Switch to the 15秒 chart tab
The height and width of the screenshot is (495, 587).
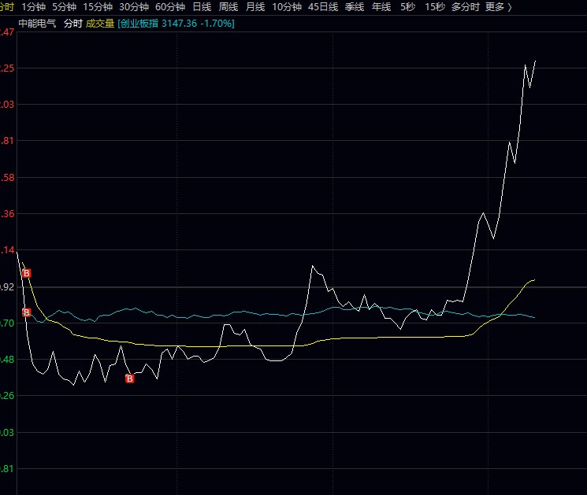coord(435,7)
